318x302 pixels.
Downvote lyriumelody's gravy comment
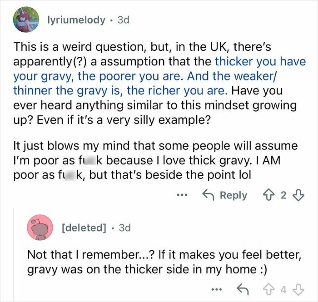[298, 195]
